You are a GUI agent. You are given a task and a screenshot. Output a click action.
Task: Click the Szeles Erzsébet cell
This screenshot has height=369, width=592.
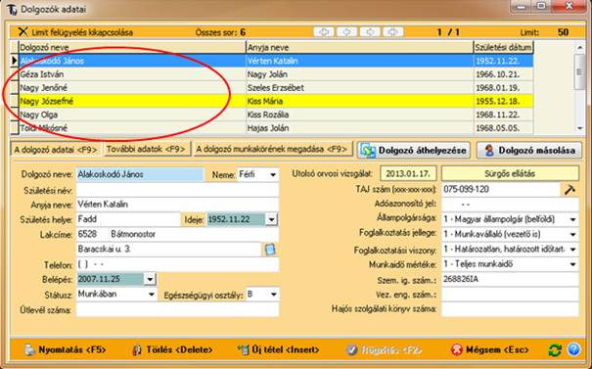tap(359, 88)
